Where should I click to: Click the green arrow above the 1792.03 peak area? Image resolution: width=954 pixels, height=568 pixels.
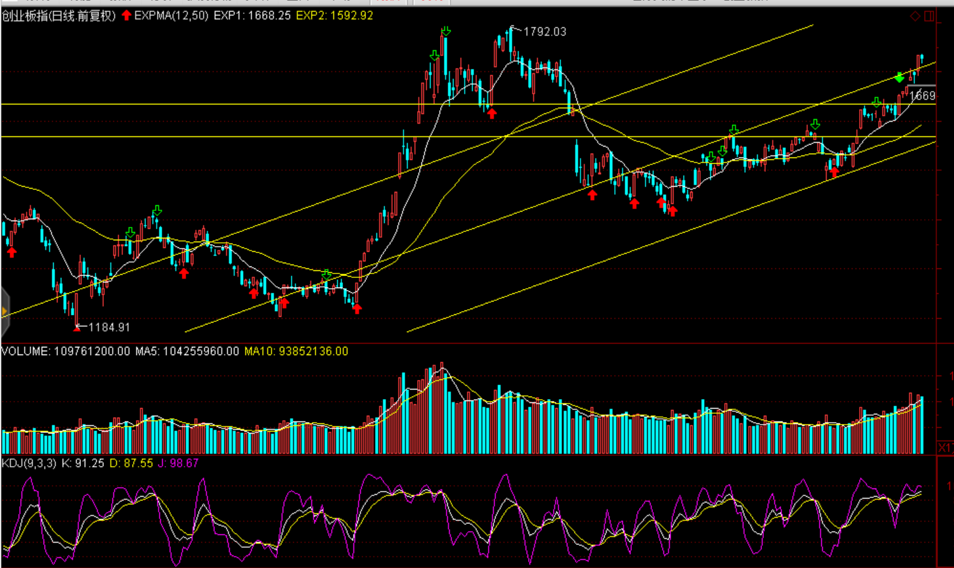(446, 31)
